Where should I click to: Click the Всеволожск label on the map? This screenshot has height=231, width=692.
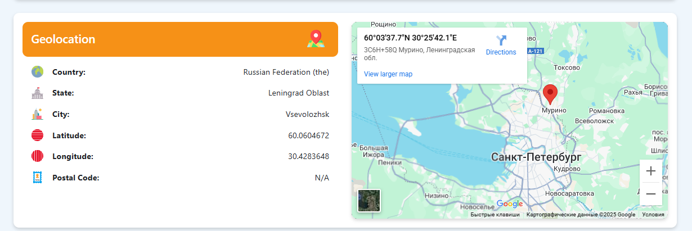[x=594, y=120]
